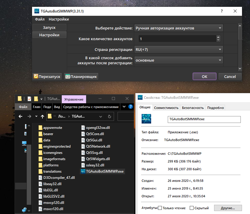Select the libEGL.dll file
The image size is (250, 214).
click(48, 190)
